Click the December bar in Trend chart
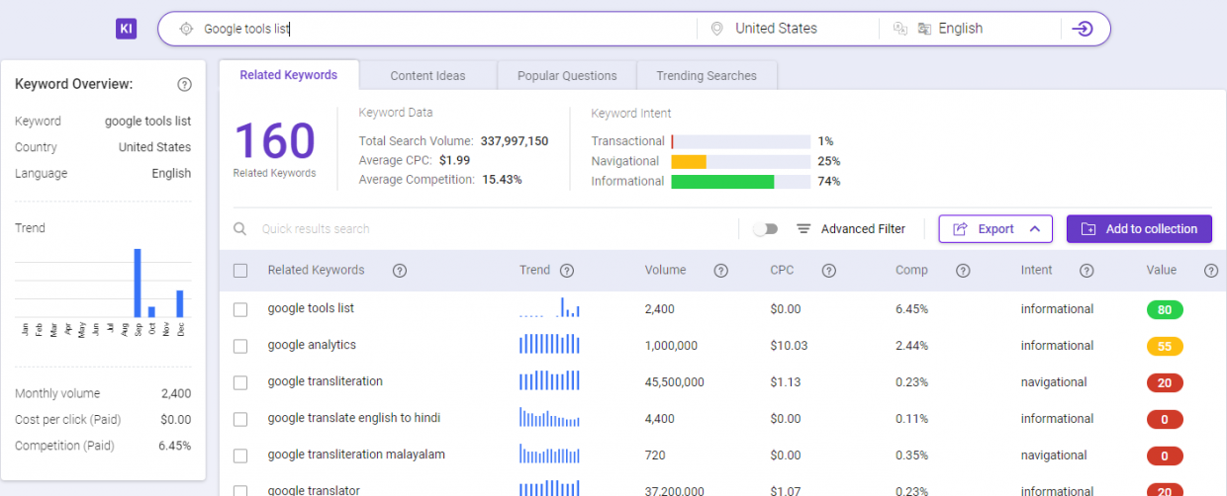Screen dimensions: 1227x496 [x=180, y=303]
